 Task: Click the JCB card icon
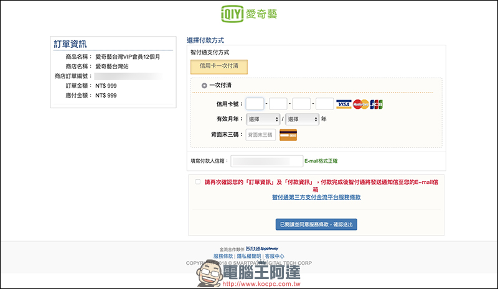[x=377, y=104]
